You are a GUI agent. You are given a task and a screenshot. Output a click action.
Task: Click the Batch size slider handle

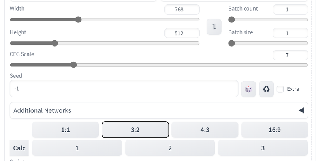[x=231, y=43]
